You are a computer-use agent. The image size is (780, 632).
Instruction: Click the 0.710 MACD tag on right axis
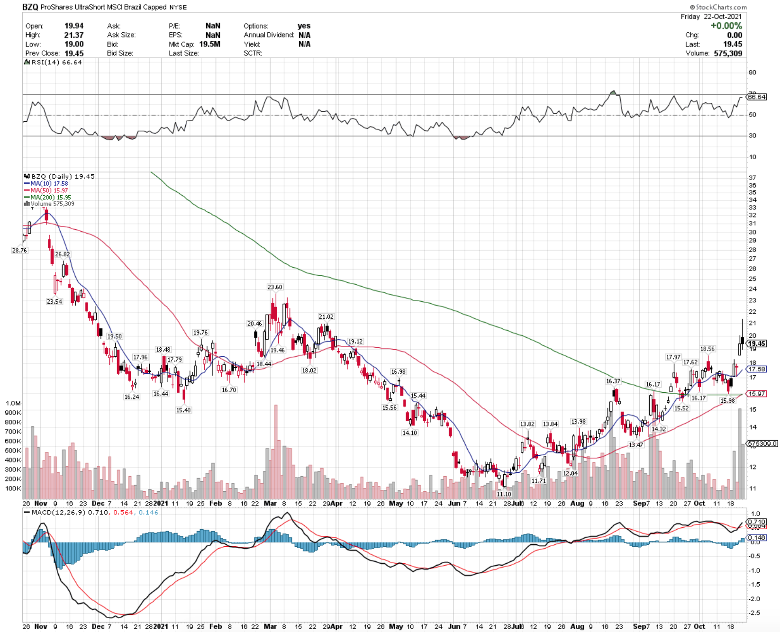(756, 522)
